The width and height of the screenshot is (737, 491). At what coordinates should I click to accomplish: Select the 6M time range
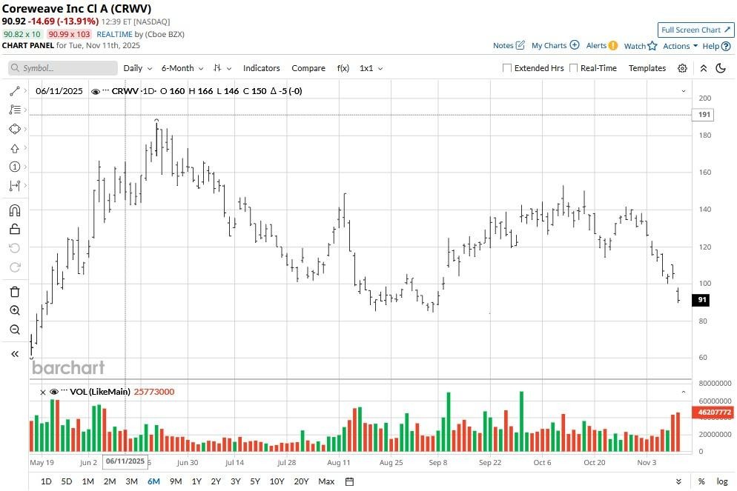(x=153, y=481)
